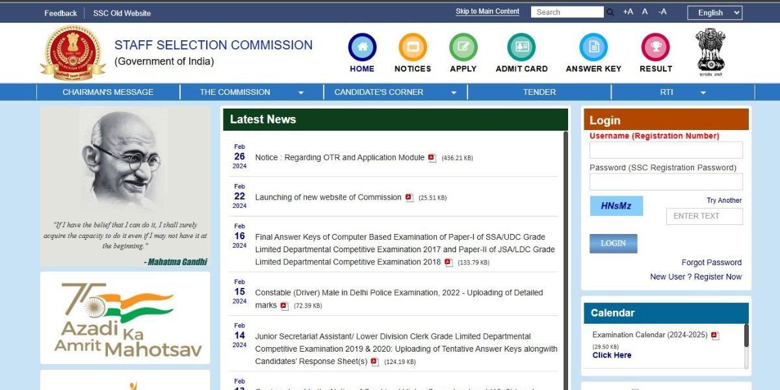Open the PDF for the new website launch notice

(x=408, y=197)
